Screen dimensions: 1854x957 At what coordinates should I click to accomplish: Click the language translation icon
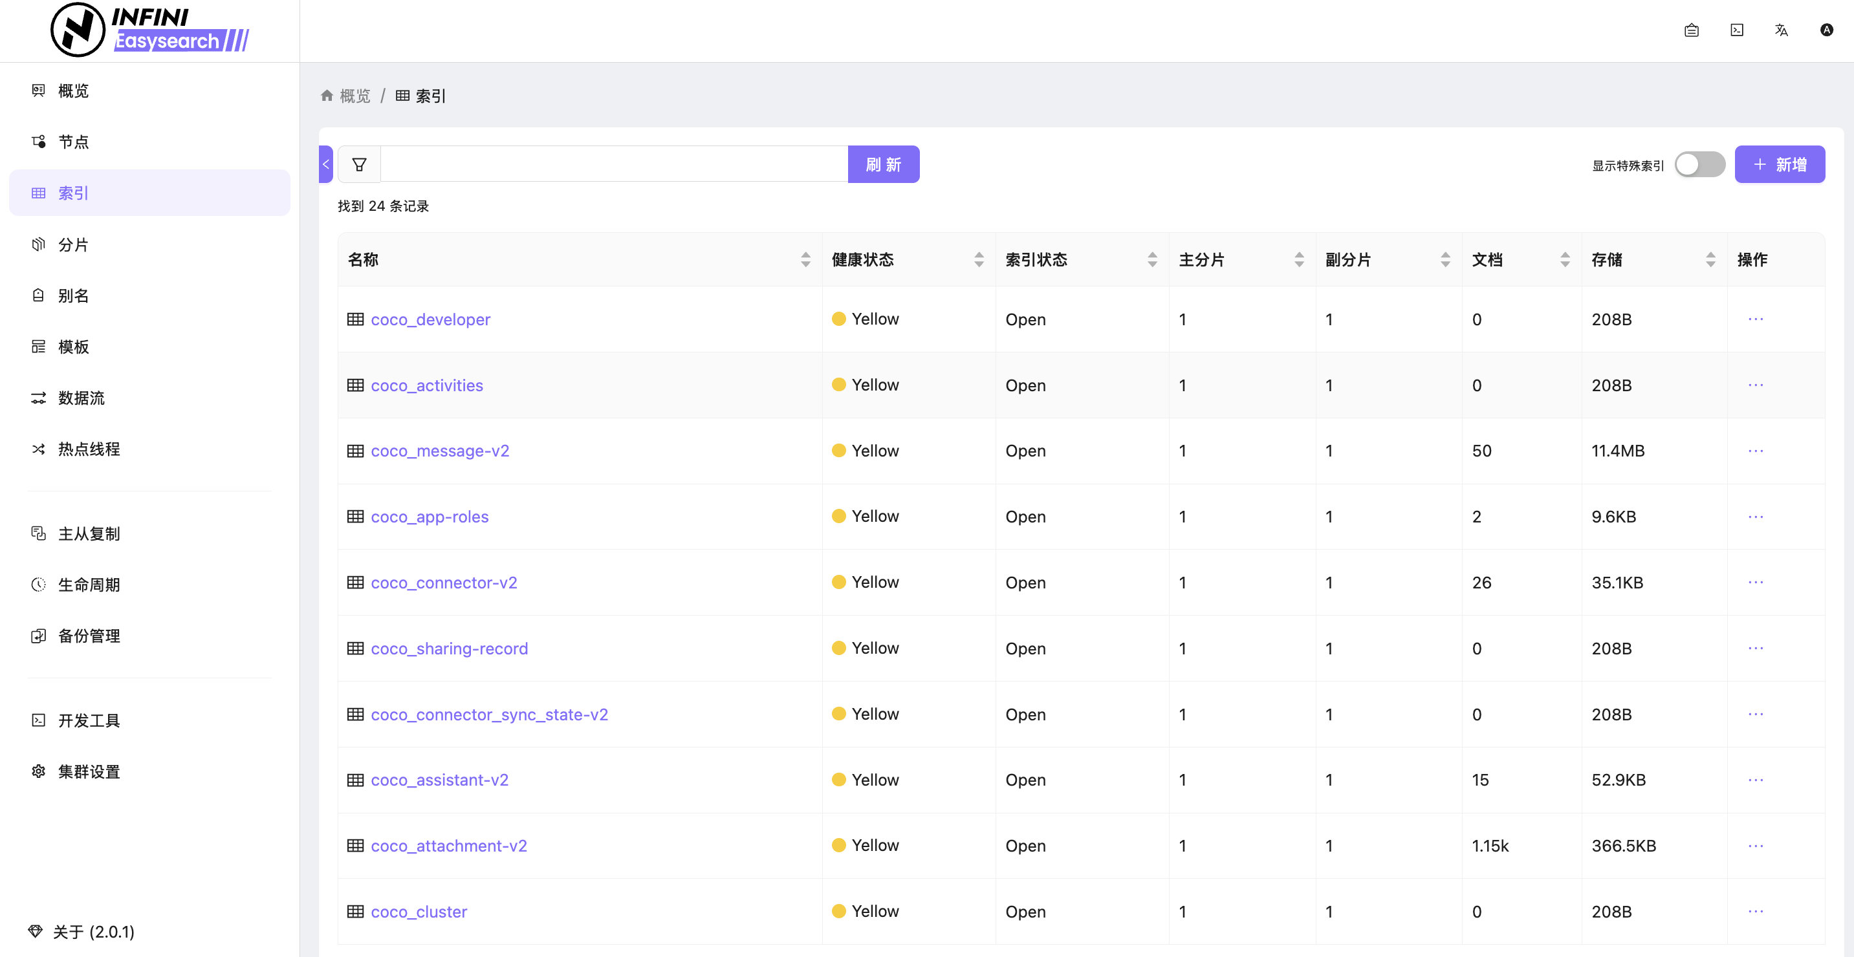[x=1782, y=30]
